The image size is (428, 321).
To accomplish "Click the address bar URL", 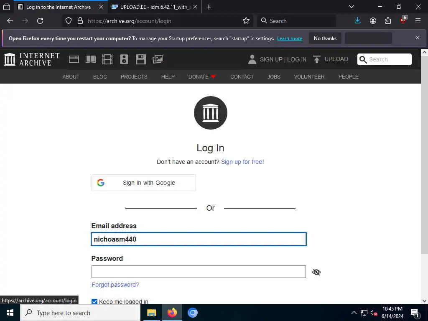I will click(x=130, y=21).
